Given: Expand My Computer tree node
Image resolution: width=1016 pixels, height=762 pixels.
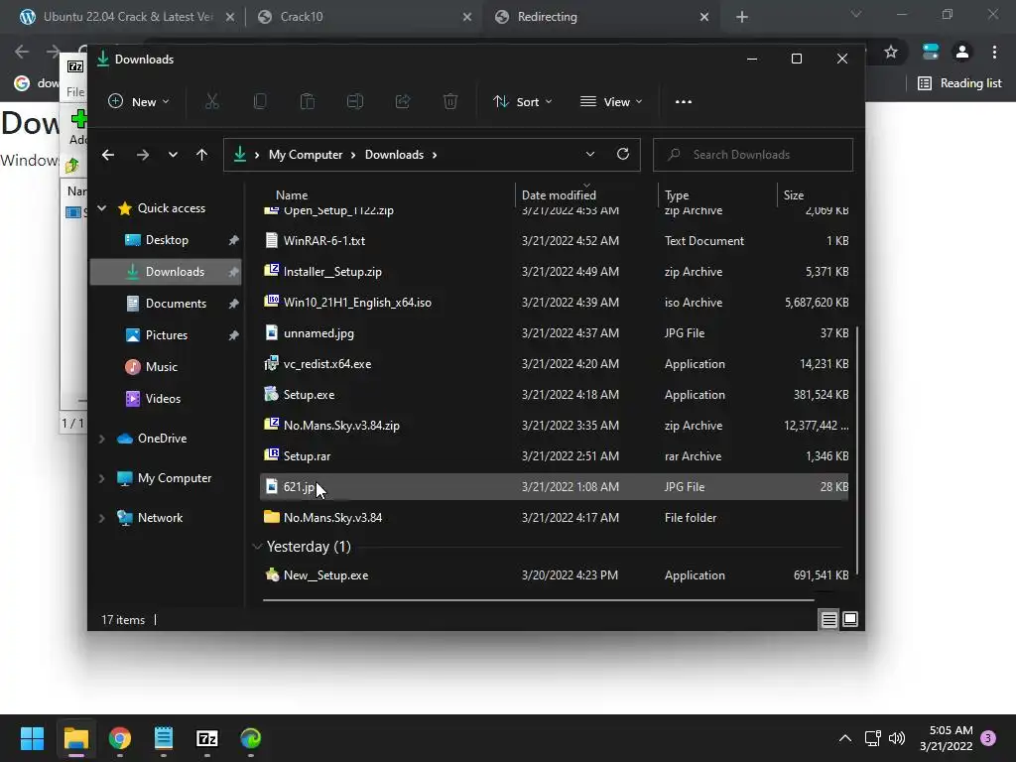Looking at the screenshot, I should 102,478.
